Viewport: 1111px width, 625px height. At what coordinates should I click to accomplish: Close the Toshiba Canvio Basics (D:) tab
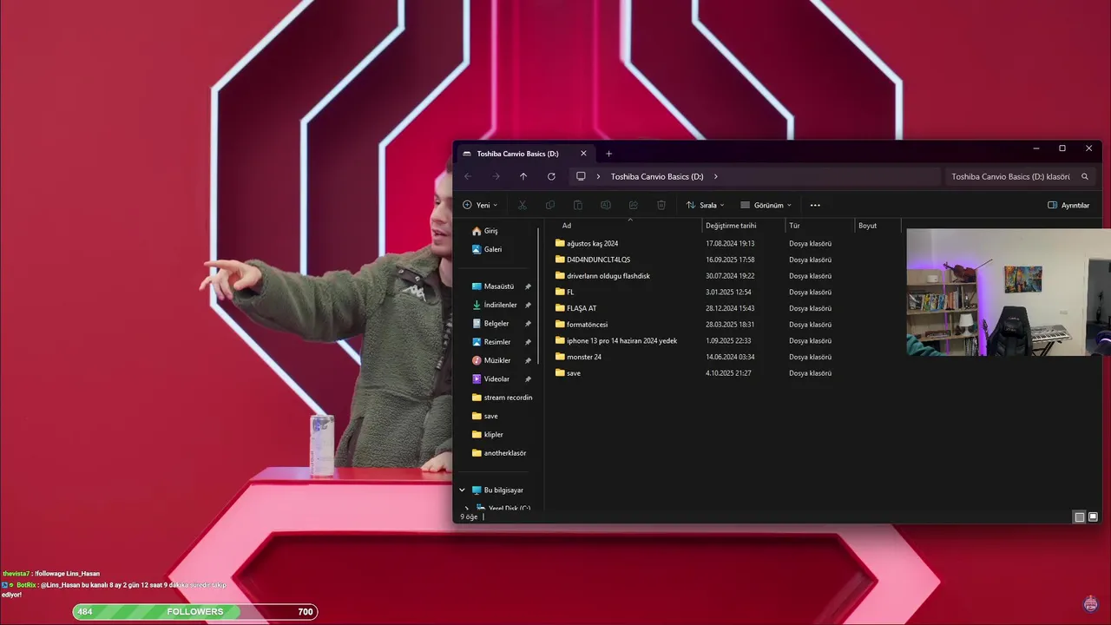tap(583, 154)
